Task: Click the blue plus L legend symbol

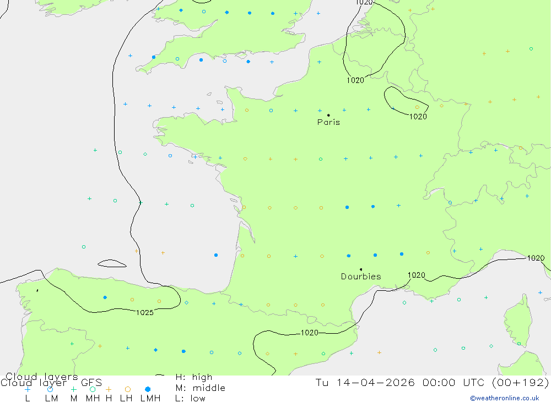Action: click(28, 389)
